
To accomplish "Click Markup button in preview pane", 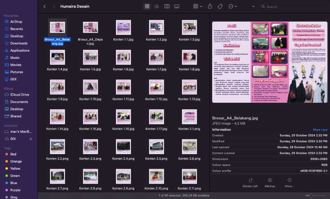I will pyautogui.click(x=270, y=183).
